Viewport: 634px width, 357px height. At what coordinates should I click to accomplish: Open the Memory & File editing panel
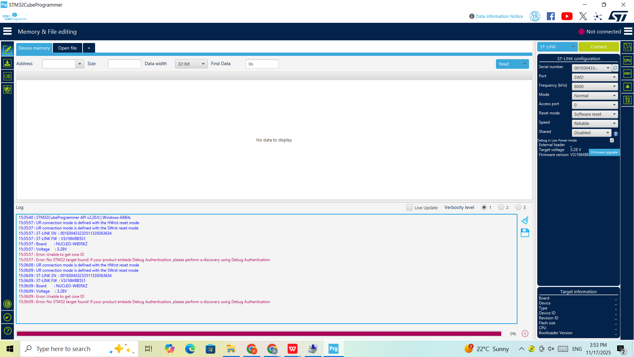tap(7, 49)
